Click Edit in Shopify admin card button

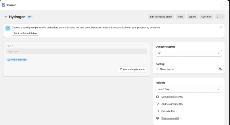tap(133, 69)
